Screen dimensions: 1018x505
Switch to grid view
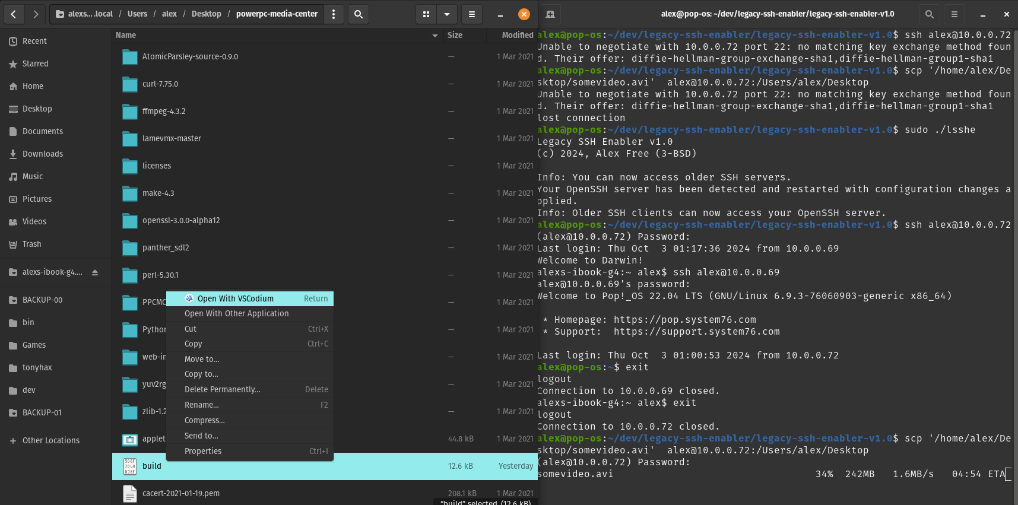point(426,14)
